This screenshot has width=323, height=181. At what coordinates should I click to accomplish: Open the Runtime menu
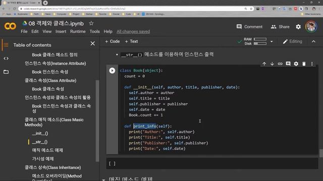pyautogui.click(x=78, y=31)
